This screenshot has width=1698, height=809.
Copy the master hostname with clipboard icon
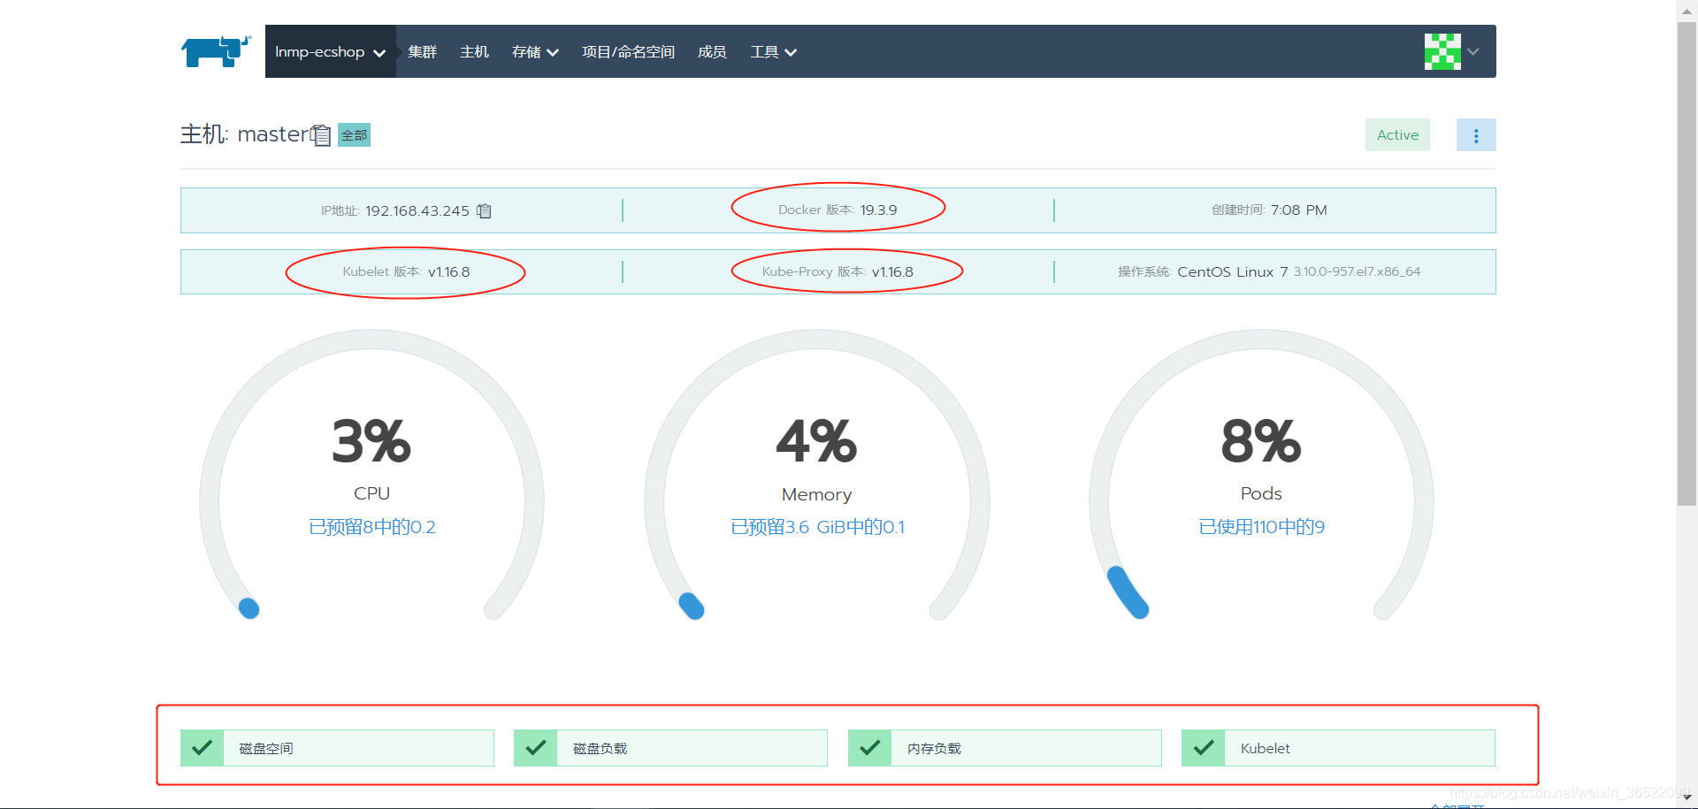click(321, 135)
